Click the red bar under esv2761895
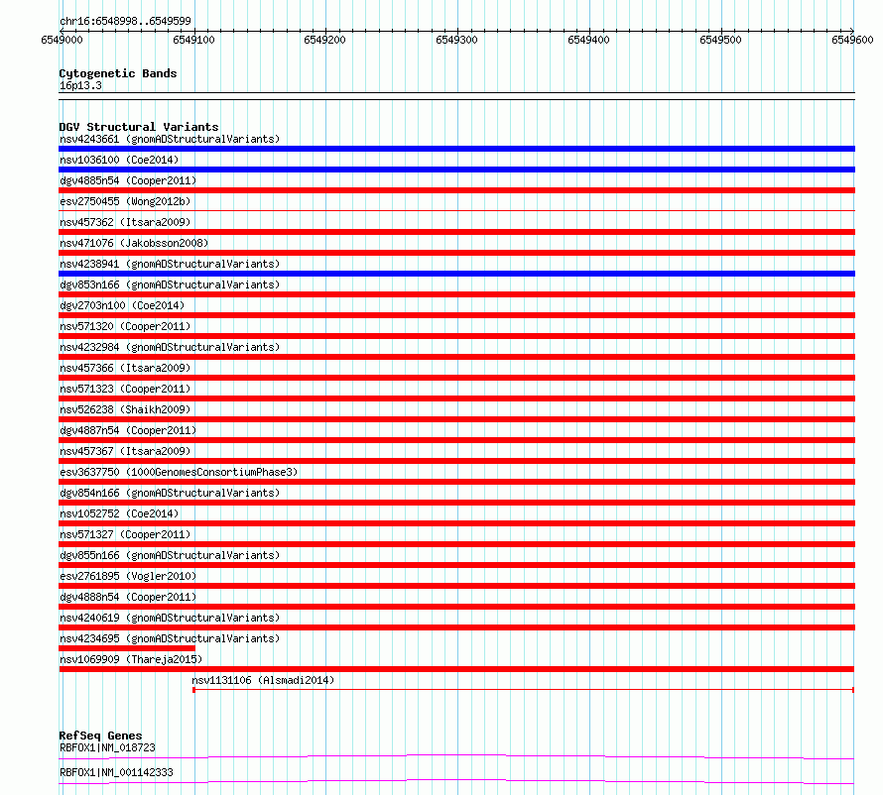Screen dimensions: 883x795 [456, 586]
